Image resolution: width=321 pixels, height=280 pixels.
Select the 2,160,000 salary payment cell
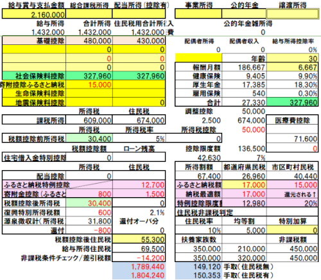point(34,14)
